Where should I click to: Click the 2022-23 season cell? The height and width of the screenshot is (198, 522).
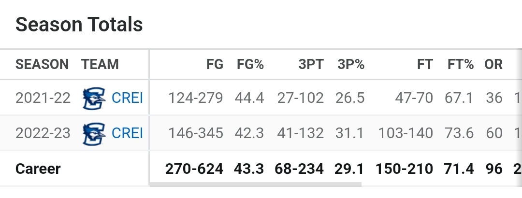[x=43, y=133]
